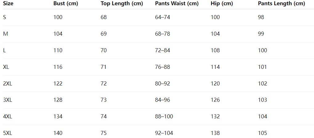Select the Pants Waist (cm) header
Image resolution: width=314 pixels, height=138 pixels.
coord(177,4)
